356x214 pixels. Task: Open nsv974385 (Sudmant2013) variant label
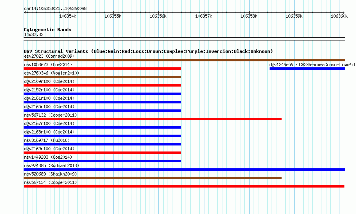pos(52,166)
